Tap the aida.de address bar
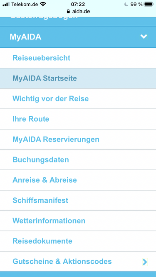 coord(78,12)
